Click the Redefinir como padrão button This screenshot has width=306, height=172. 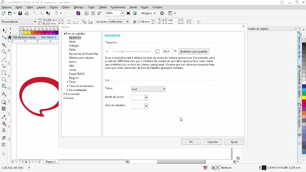(x=194, y=52)
